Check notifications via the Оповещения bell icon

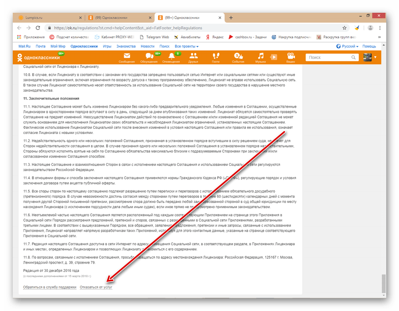(x=172, y=57)
